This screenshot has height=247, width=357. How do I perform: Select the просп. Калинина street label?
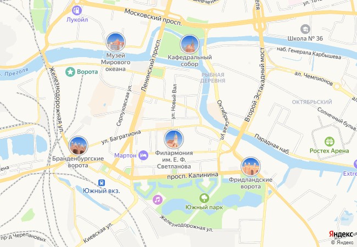[x=193, y=175]
